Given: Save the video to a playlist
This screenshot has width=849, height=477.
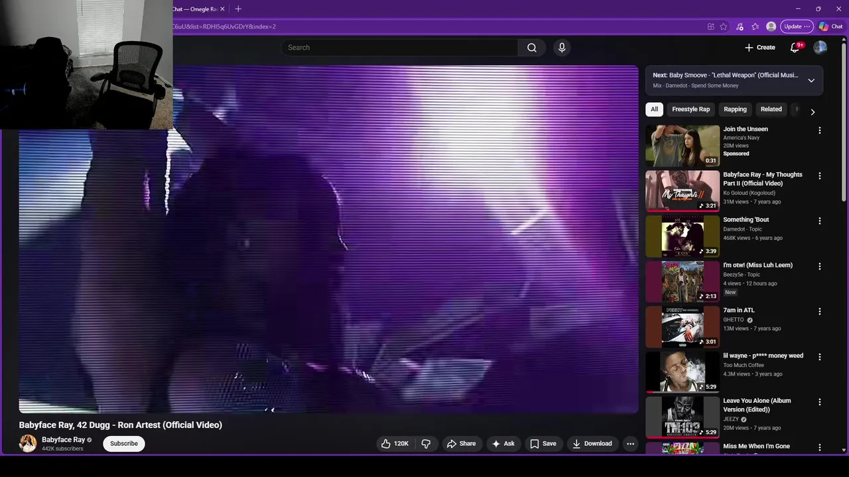Looking at the screenshot, I should tap(543, 444).
